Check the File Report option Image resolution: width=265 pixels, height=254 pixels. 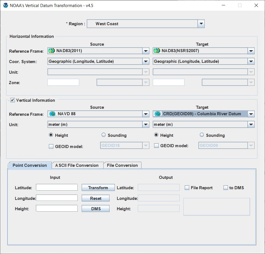coord(187,188)
